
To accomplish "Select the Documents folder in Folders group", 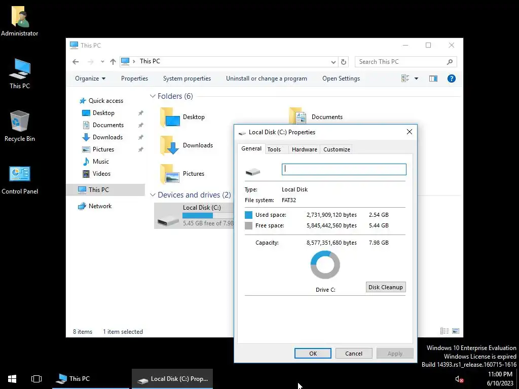I will click(316, 116).
